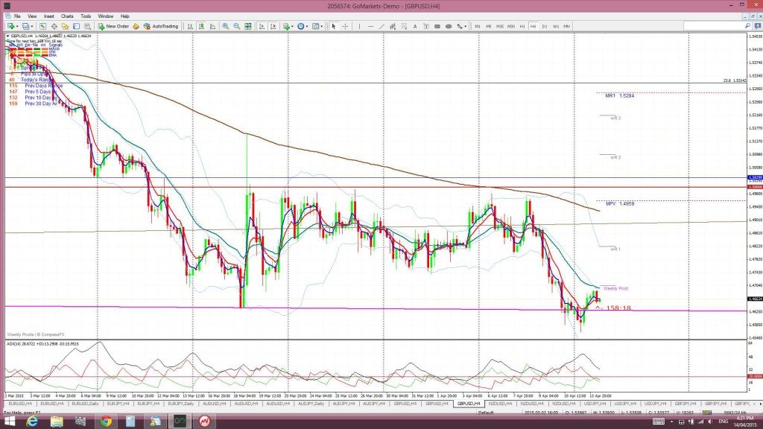This screenshot has height=429, width=763.
Task: Open the Profiles icon in toolbar
Action: (26, 26)
